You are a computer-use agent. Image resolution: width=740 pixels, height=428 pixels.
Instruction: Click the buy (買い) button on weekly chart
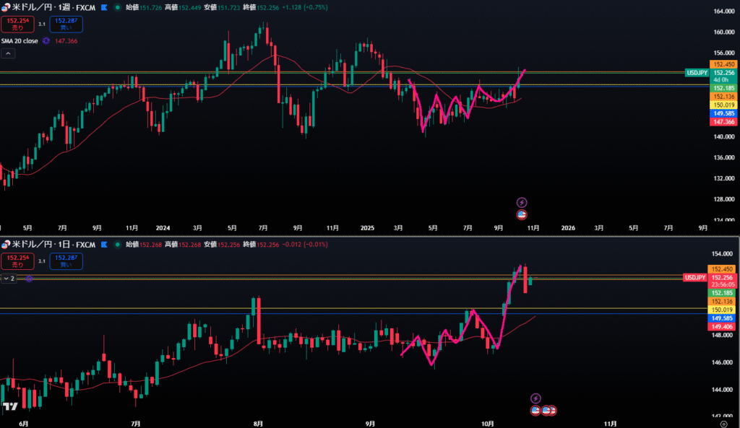66,24
